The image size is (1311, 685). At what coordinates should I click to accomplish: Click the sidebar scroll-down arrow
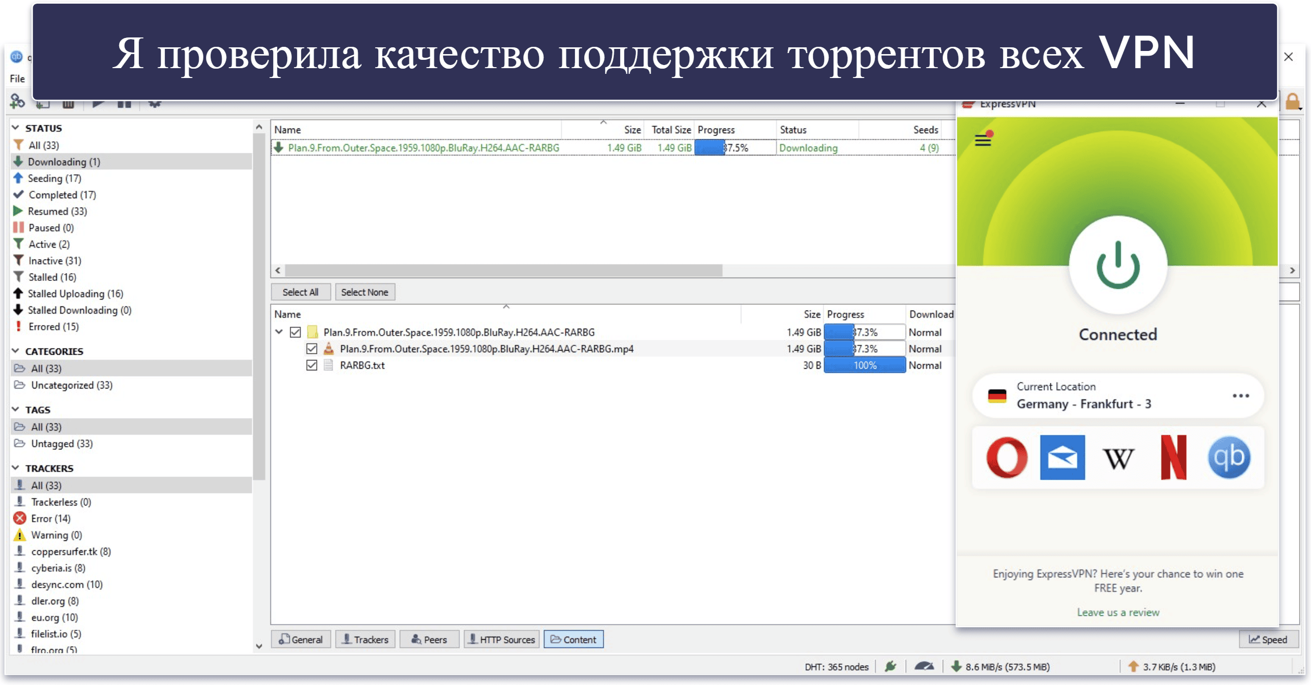point(259,646)
